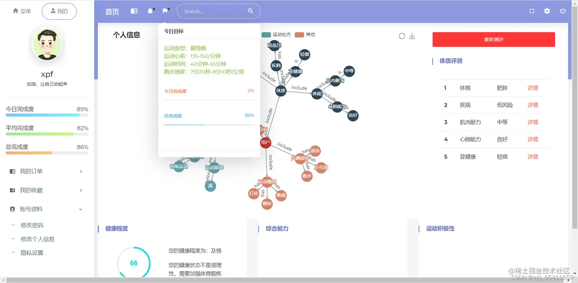This screenshot has width=578, height=283.
Task: Download the graph using the download icon
Action: coord(412,36)
